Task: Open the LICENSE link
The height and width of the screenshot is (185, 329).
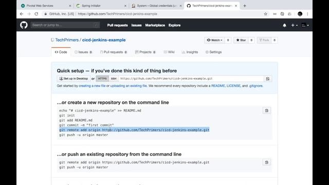Action: (233, 86)
